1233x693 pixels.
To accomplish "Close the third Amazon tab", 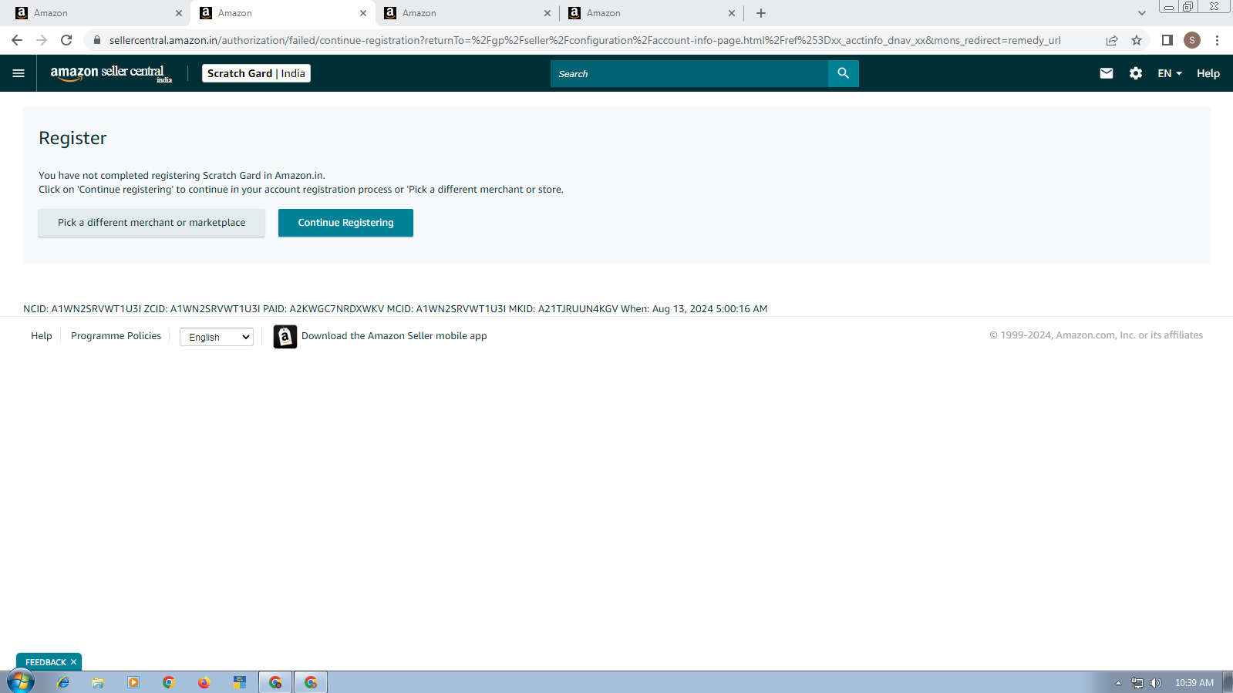I will tap(547, 13).
